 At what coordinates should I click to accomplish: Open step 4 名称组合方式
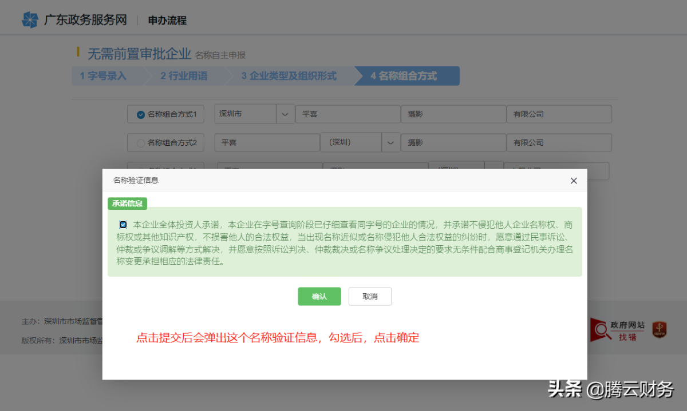tap(405, 76)
